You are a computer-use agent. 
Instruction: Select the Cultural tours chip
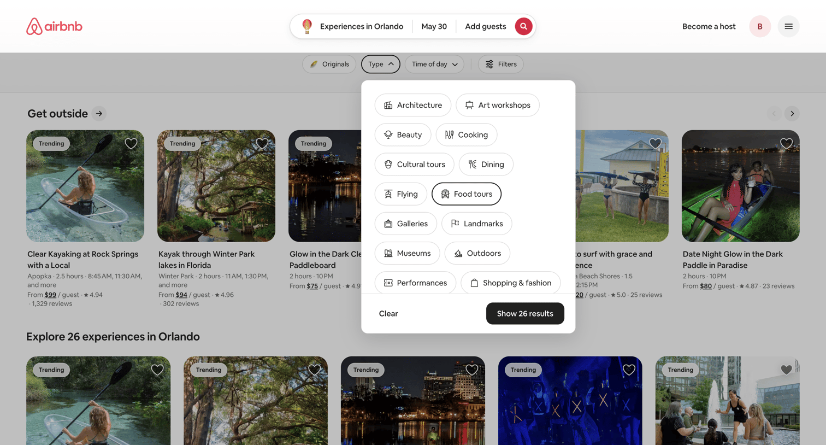[x=415, y=164]
